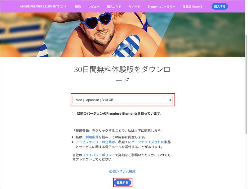Select the サポート nav item
Viewport: 248px width, 189px height.
coord(134,7)
